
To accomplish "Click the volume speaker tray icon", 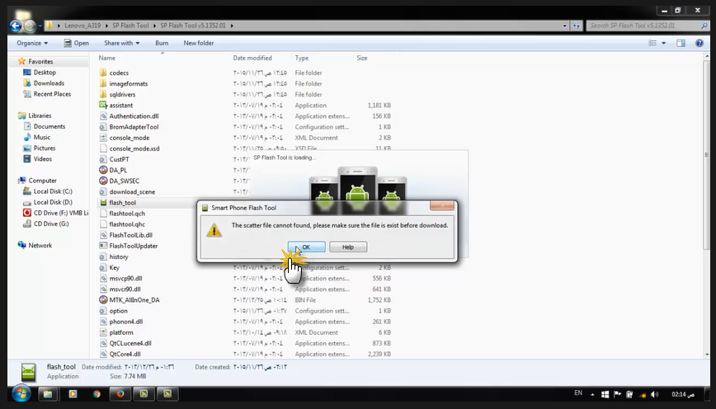I will pyautogui.click(x=655, y=394).
